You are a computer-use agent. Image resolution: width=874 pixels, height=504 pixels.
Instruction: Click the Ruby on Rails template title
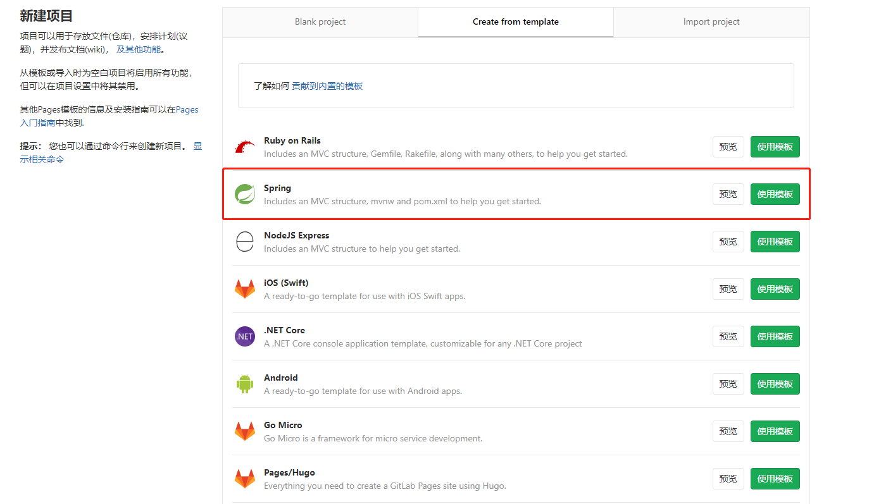pyautogui.click(x=292, y=140)
